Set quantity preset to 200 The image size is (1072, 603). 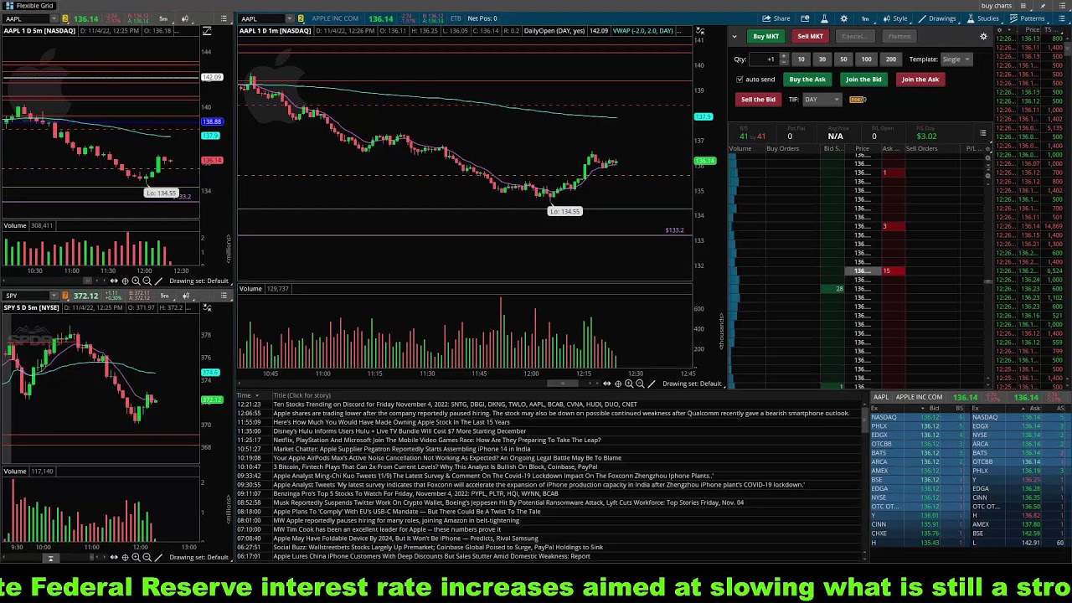point(890,59)
